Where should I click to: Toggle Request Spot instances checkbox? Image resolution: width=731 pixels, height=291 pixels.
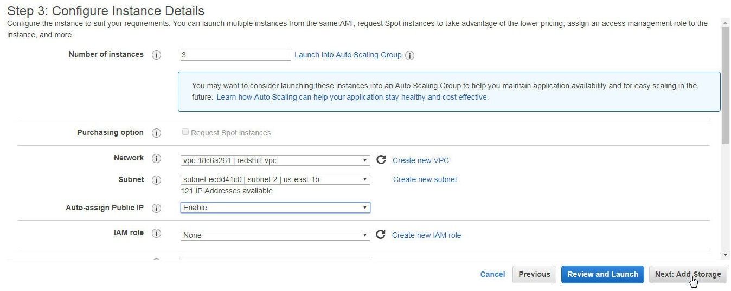[x=185, y=132]
